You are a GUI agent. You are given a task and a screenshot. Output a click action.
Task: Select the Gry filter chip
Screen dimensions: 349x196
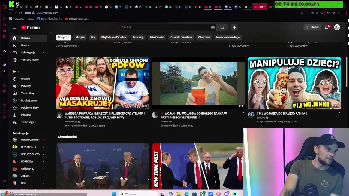(x=93, y=37)
